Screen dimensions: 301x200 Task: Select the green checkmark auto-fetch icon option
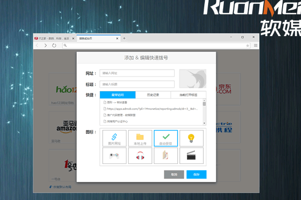[x=166, y=138]
